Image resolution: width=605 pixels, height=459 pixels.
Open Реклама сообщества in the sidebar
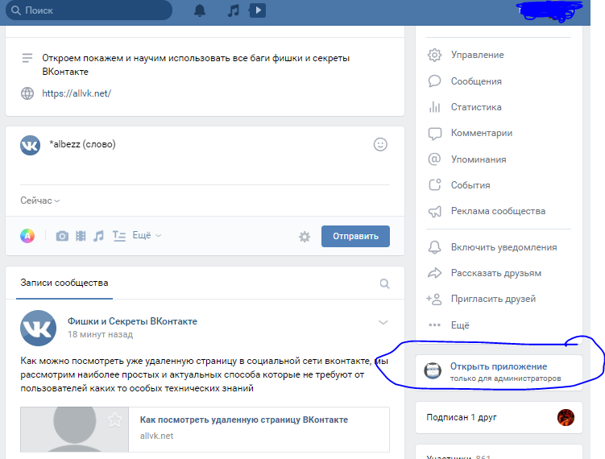(498, 211)
